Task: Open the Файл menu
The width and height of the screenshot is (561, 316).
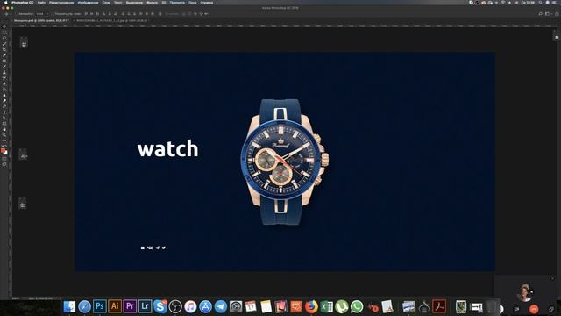Action: 41,2
